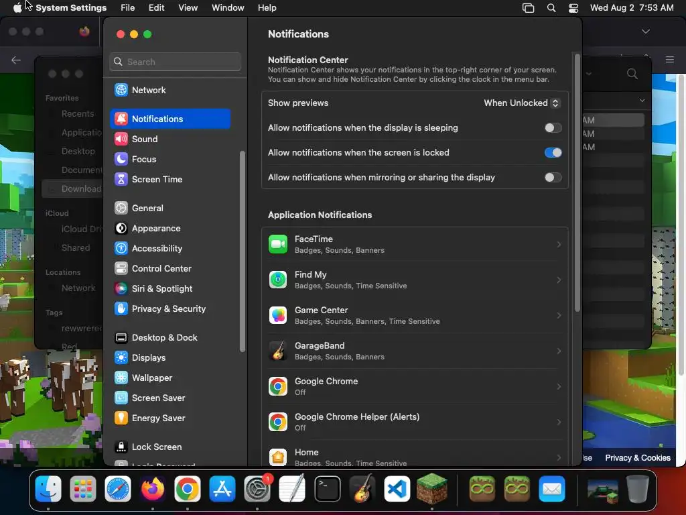Open the File menu
The image size is (686, 515).
(128, 8)
